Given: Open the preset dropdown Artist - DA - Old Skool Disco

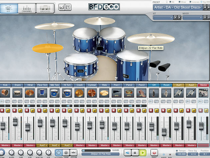Looking at the screenshot, I should click(178, 7).
